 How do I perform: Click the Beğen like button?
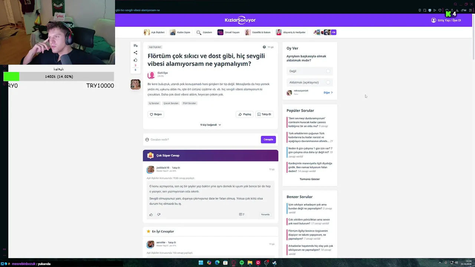[156, 114]
